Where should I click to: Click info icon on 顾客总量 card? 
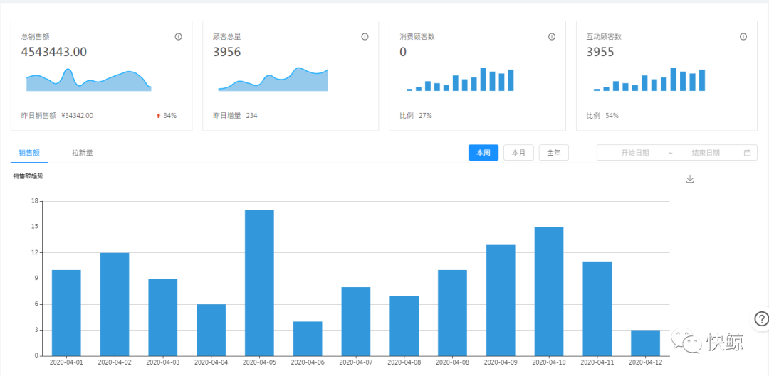pos(365,37)
